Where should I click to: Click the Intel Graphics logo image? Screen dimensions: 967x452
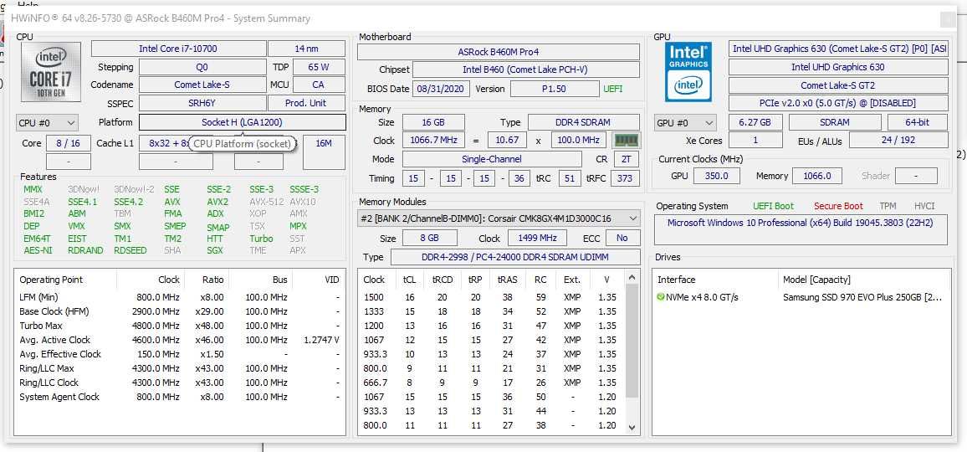[688, 72]
